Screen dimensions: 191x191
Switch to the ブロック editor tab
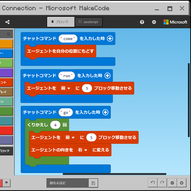61,22
